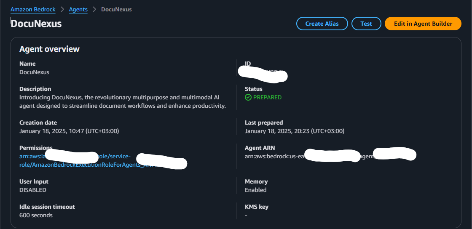Select the DocuNexus breadcrumb item
The height and width of the screenshot is (229, 472).
[x=116, y=9]
